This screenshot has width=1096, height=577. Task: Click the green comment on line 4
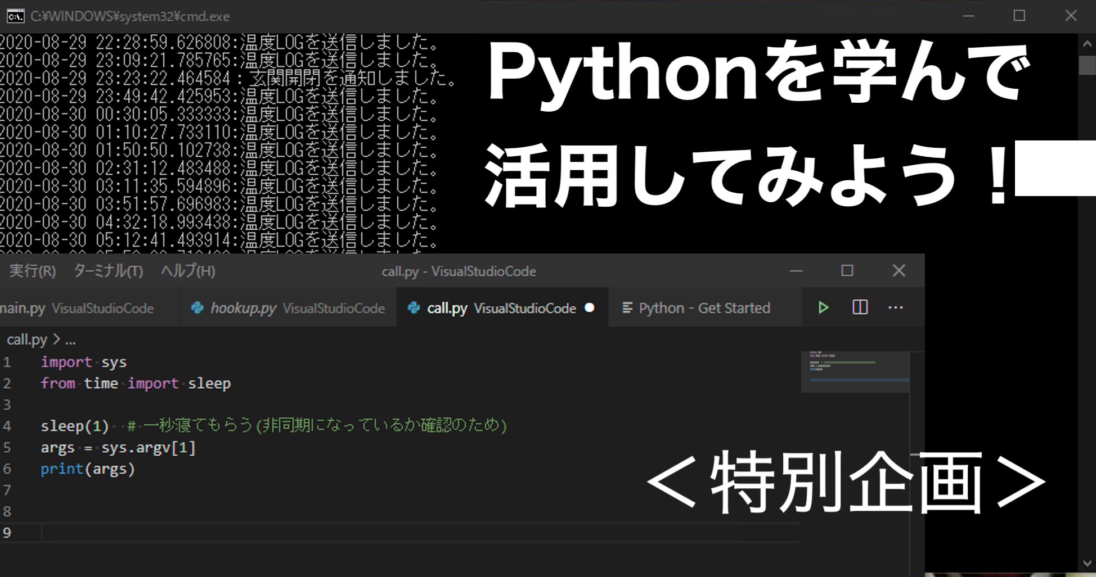coord(317,425)
